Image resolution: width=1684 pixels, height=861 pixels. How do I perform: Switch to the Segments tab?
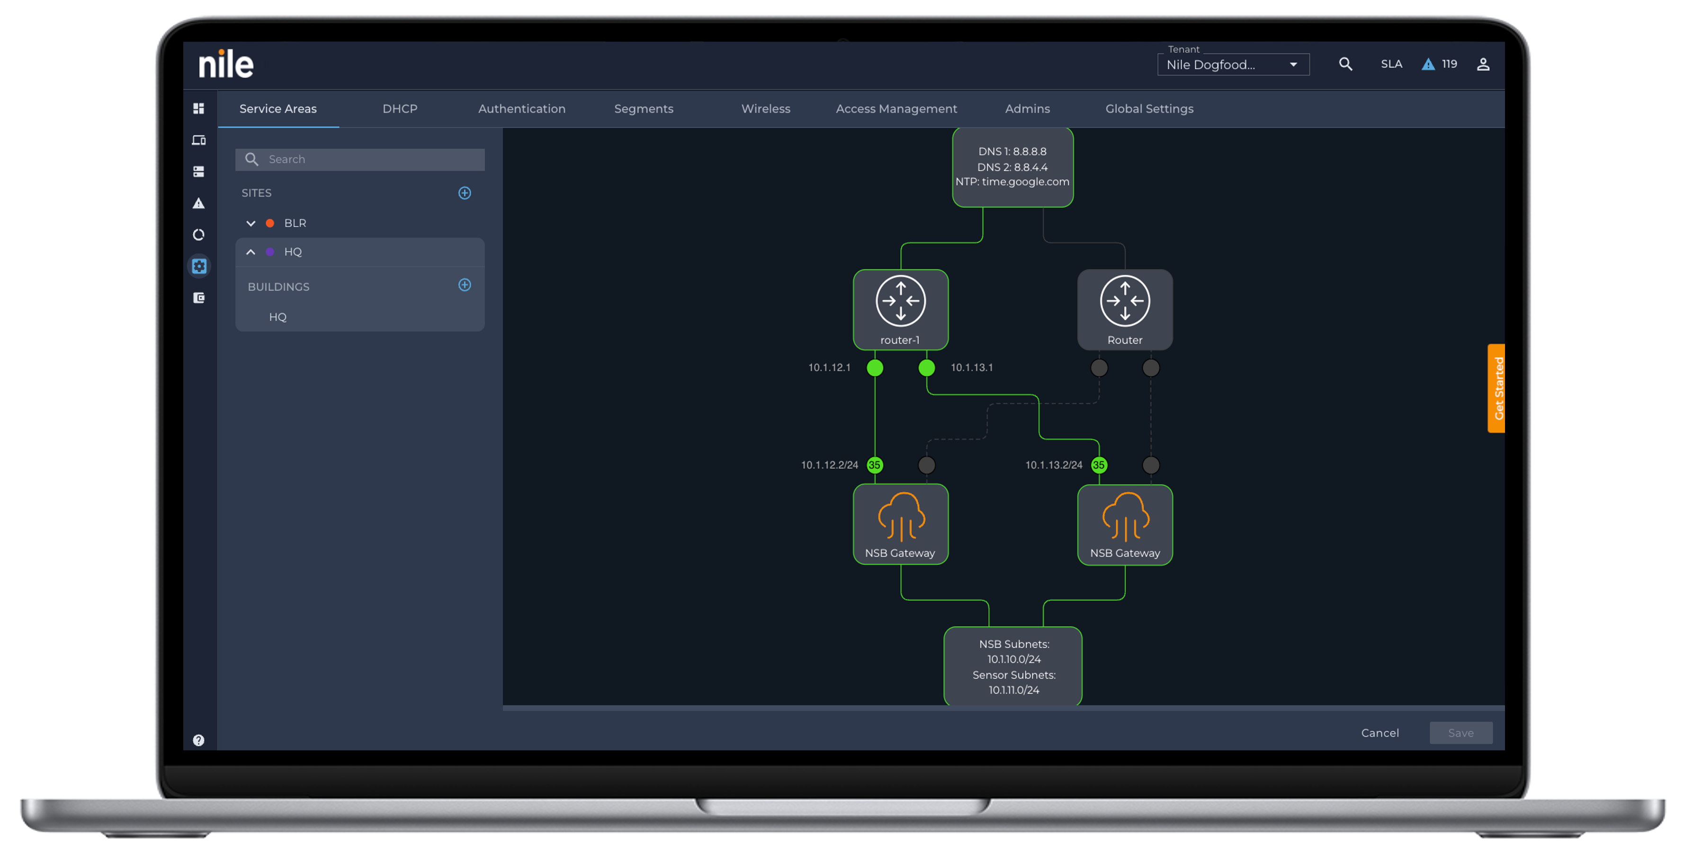[643, 109]
